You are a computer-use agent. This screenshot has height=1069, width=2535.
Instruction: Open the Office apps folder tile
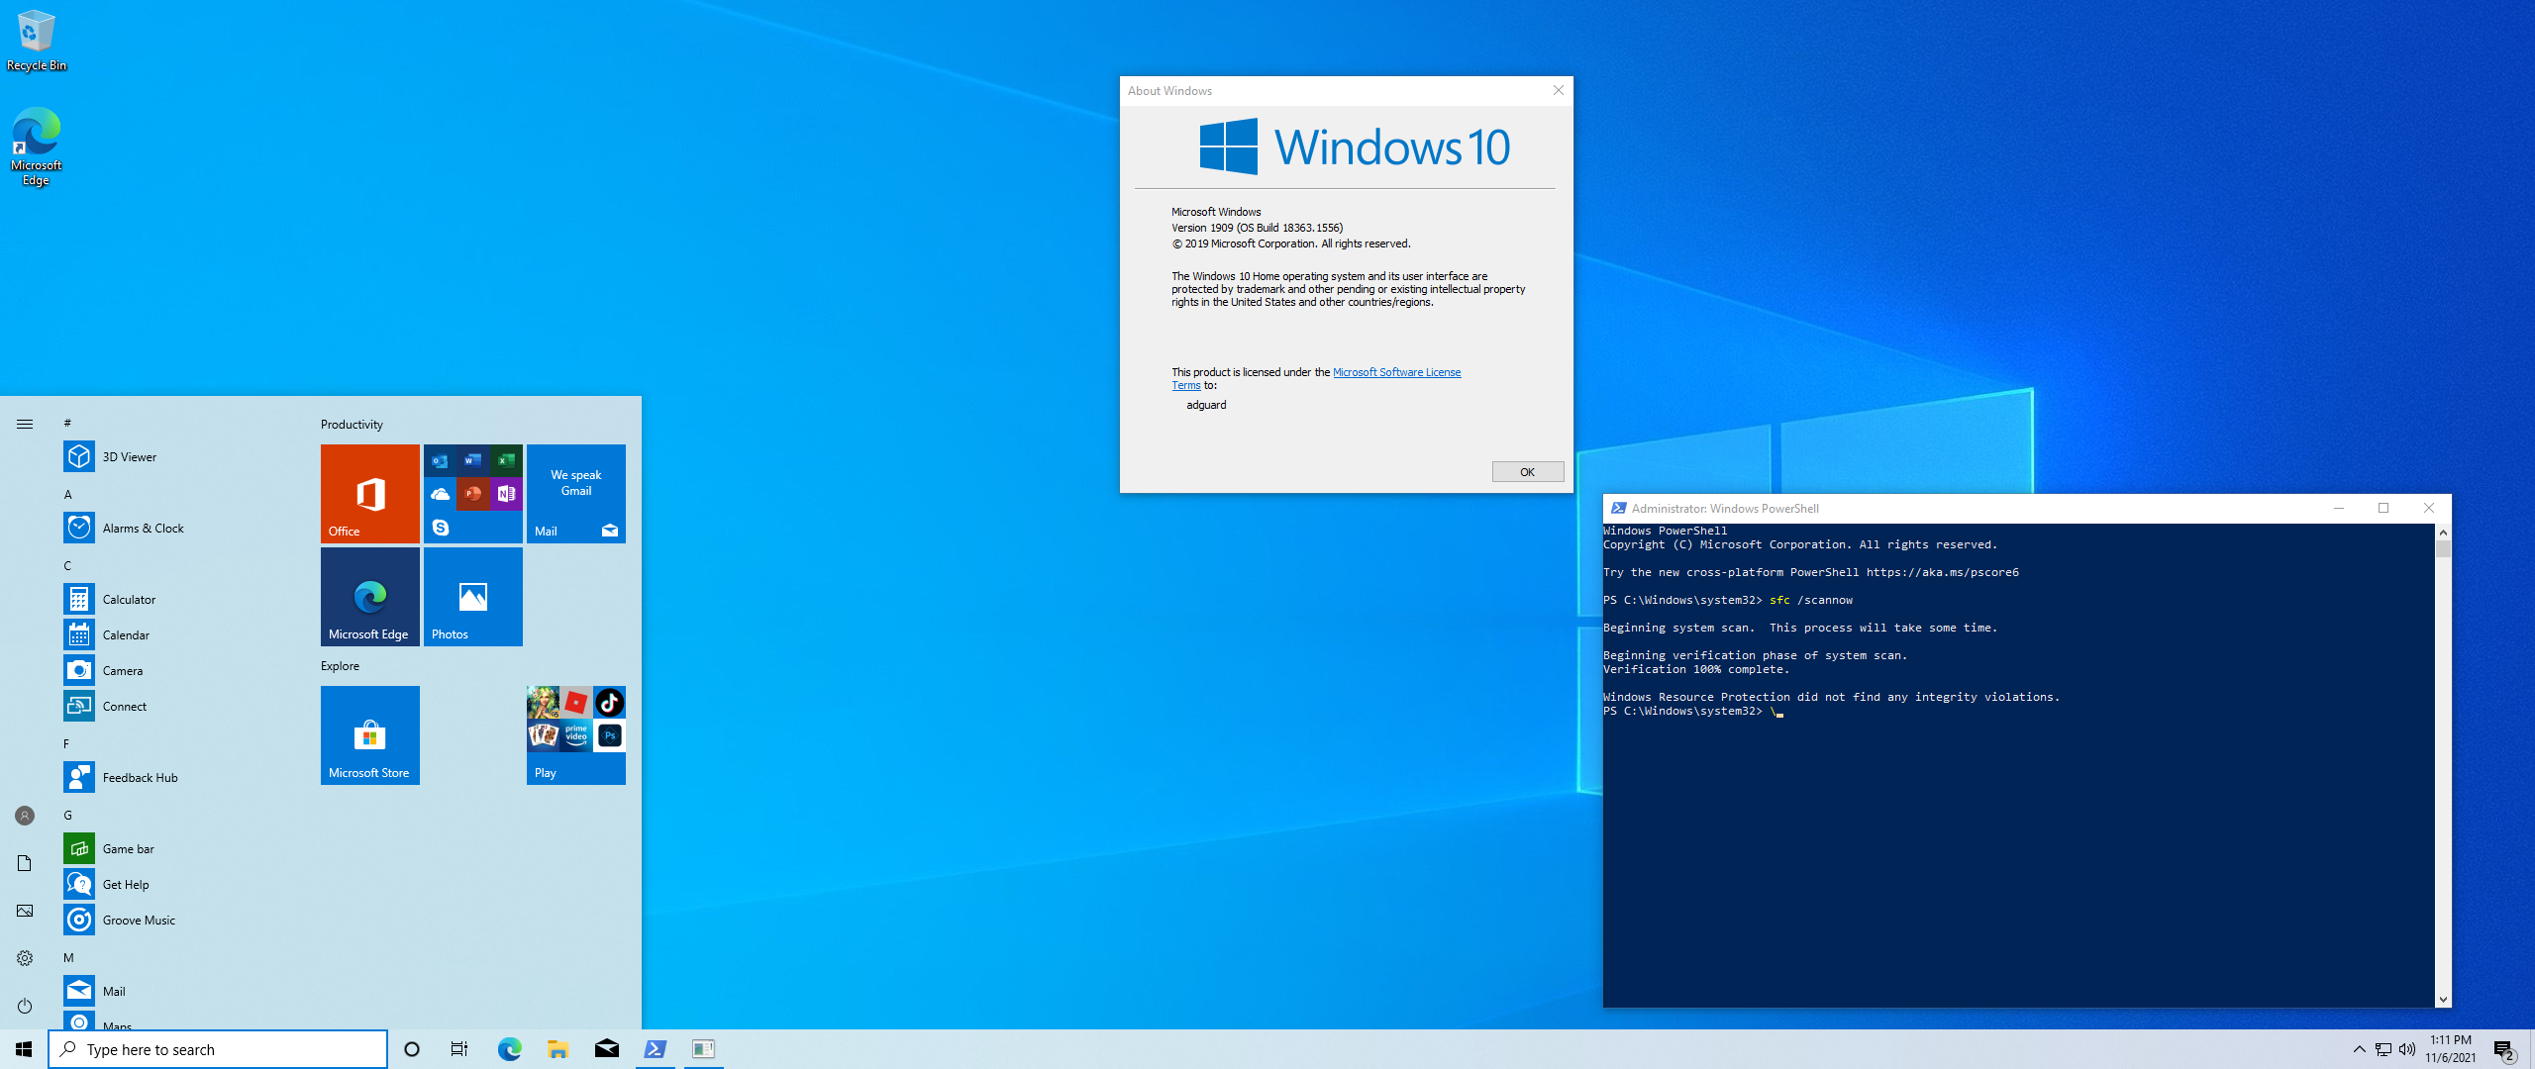[473, 494]
